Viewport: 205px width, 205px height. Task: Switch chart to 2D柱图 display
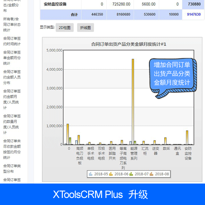pos(65,28)
